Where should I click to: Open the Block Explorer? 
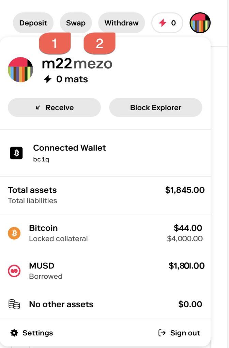pos(155,108)
